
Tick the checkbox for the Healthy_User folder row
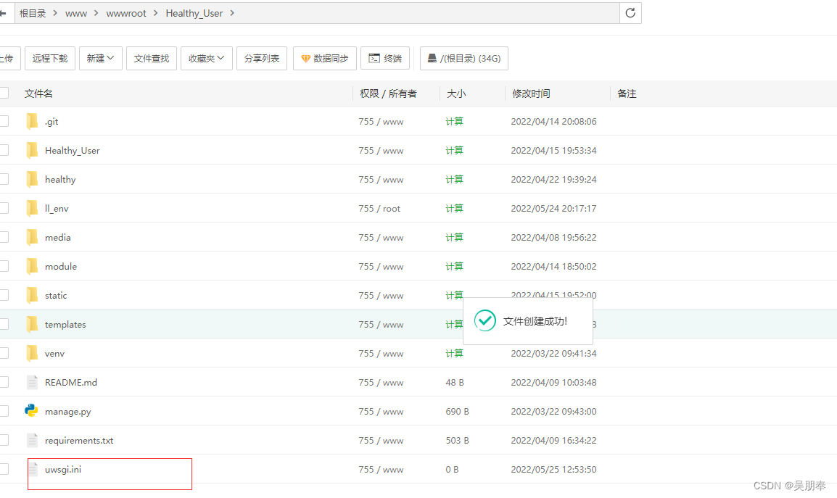click(4, 150)
